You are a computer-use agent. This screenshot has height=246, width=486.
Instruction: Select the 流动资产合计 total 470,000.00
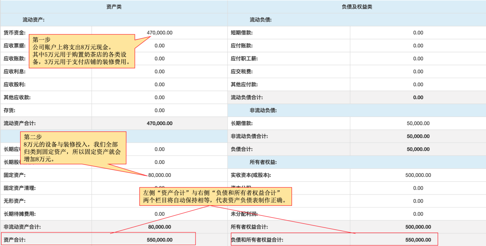(x=159, y=123)
